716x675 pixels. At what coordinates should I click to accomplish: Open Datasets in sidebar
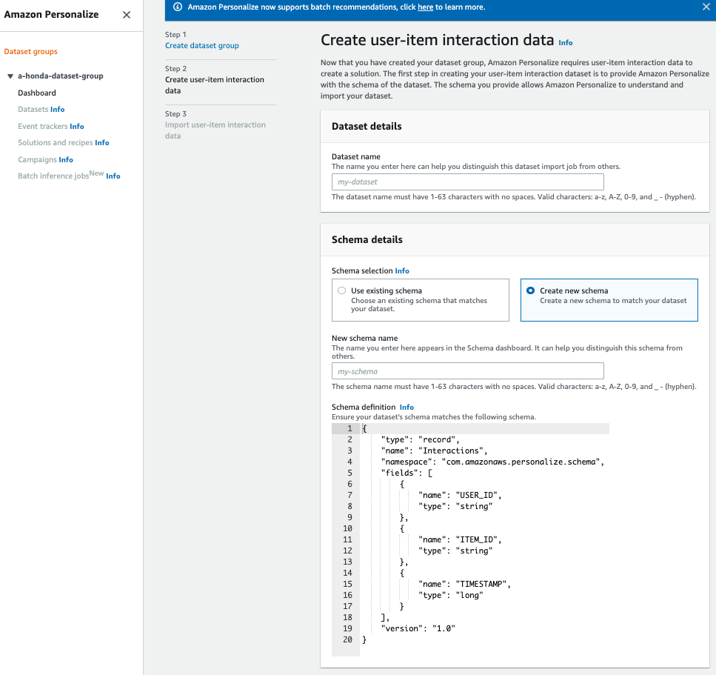[33, 109]
